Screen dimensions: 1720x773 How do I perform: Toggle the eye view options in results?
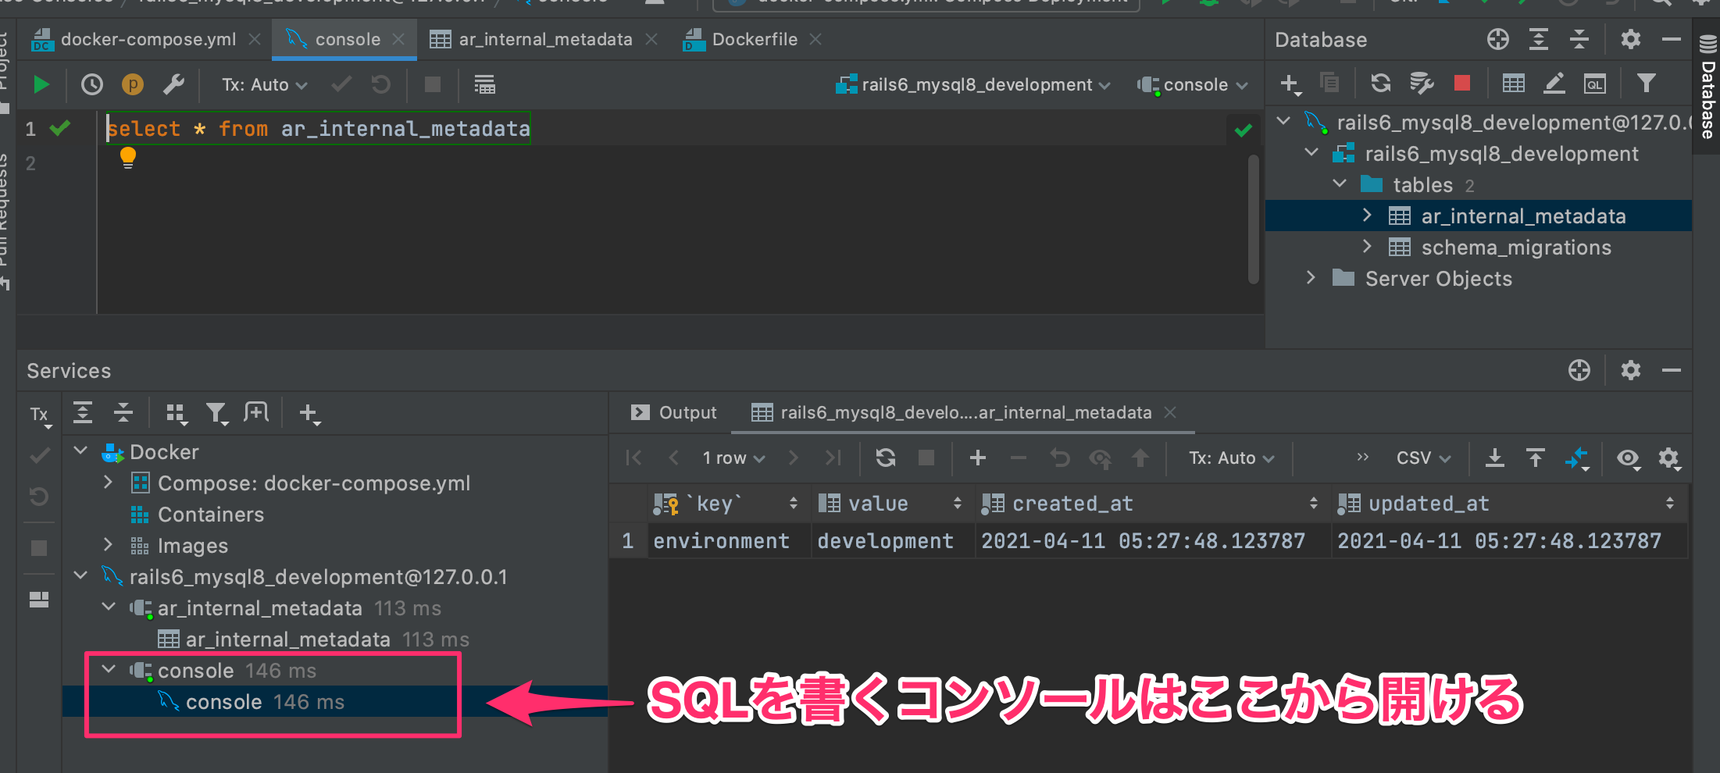(x=1628, y=458)
